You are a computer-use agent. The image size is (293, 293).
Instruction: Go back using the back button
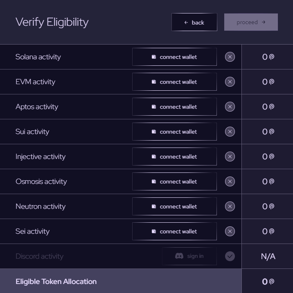click(x=194, y=22)
